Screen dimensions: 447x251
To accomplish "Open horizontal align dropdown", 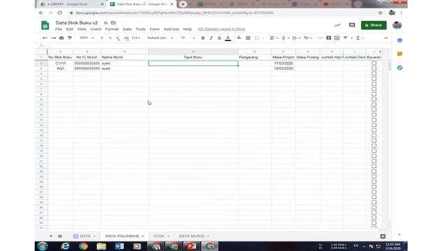I will tap(274, 38).
